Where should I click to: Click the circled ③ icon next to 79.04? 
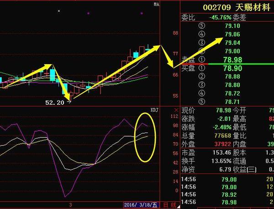[202, 42]
